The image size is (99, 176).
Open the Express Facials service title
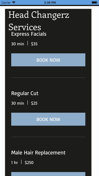pos(29,34)
